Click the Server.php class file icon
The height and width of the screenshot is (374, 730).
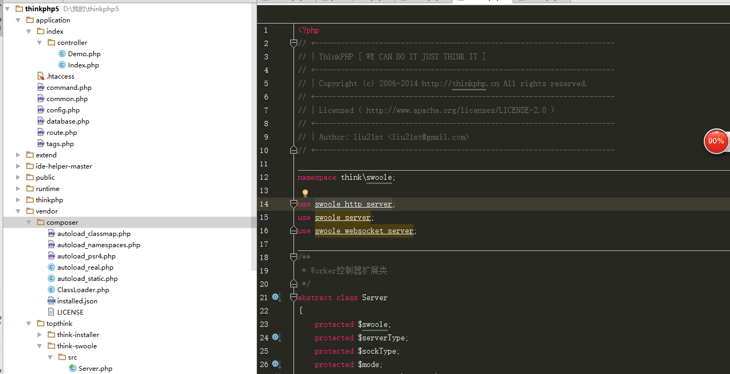point(73,368)
